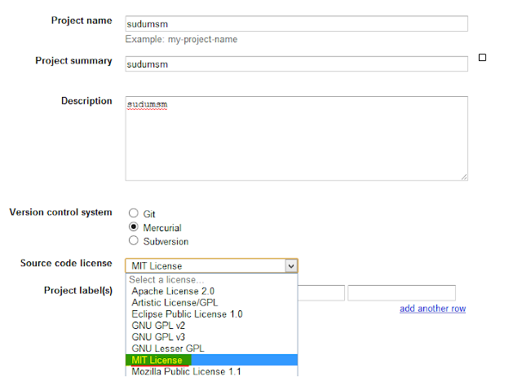This screenshot has height=377, width=522.
Task: Click the Project name input field
Action: tap(296, 24)
